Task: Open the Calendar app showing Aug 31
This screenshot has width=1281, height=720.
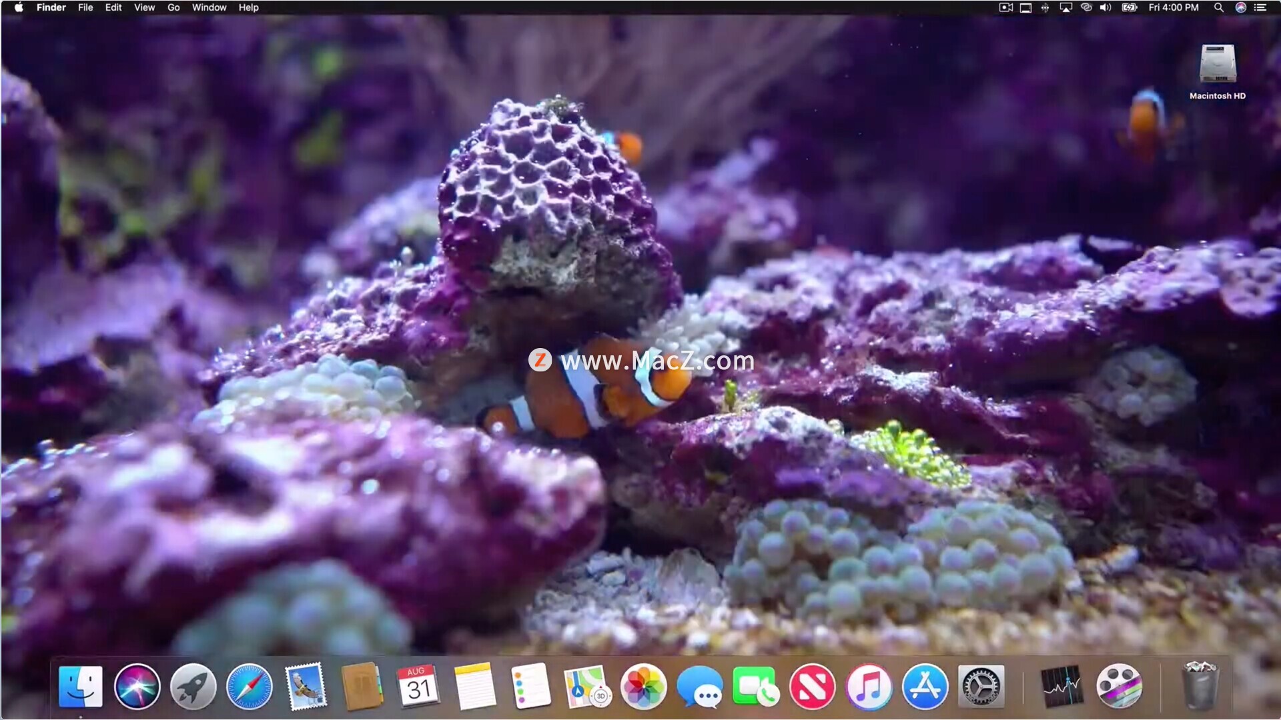Action: point(418,687)
